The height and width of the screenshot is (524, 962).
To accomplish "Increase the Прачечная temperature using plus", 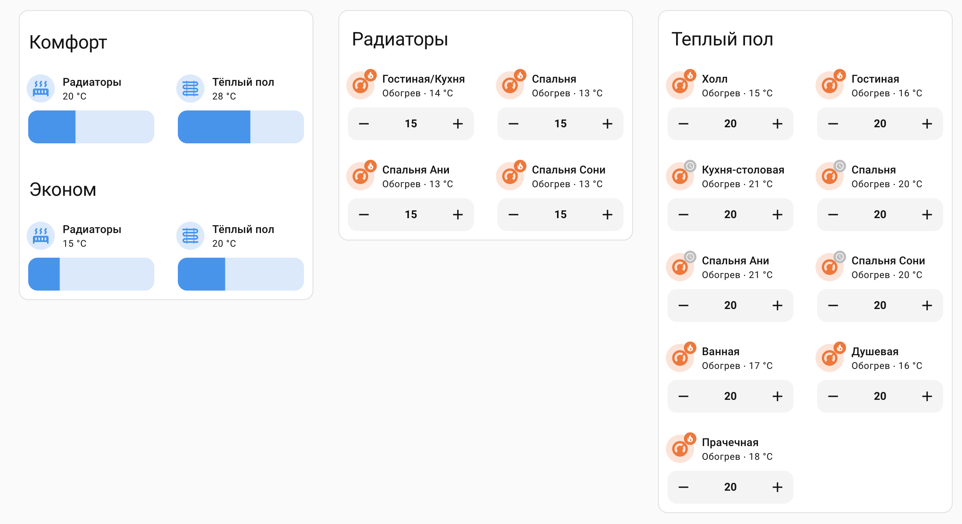I will pos(778,487).
